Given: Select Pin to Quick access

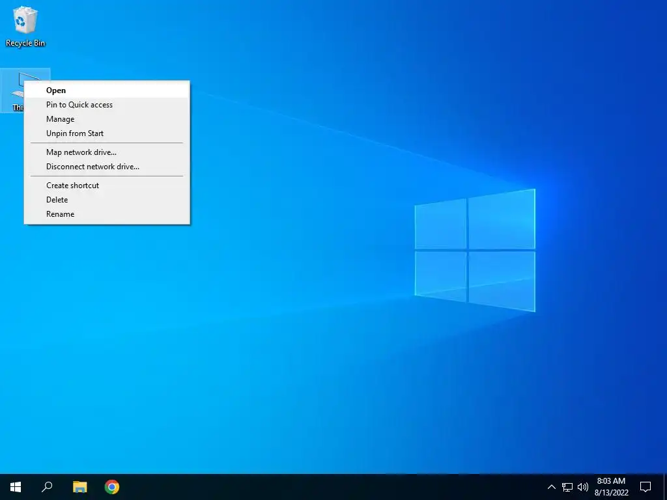Looking at the screenshot, I should click(x=107, y=105).
